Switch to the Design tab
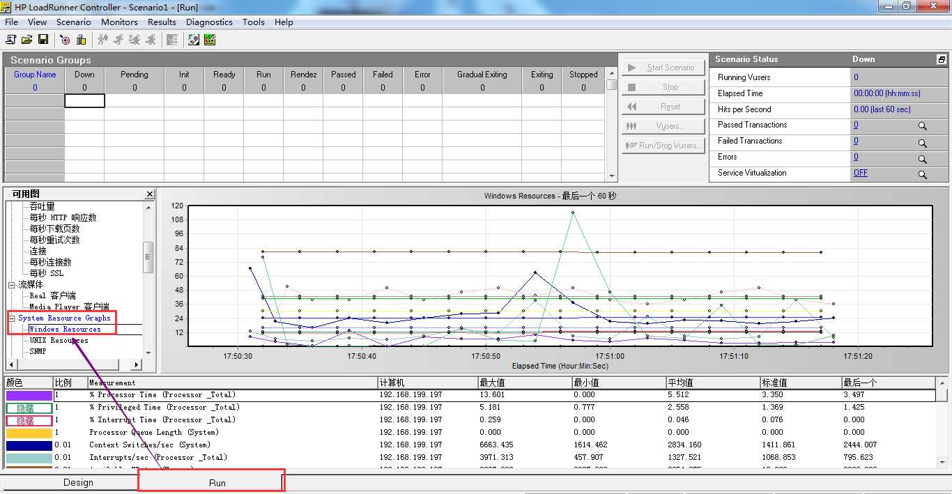This screenshot has height=494, width=952. click(78, 482)
